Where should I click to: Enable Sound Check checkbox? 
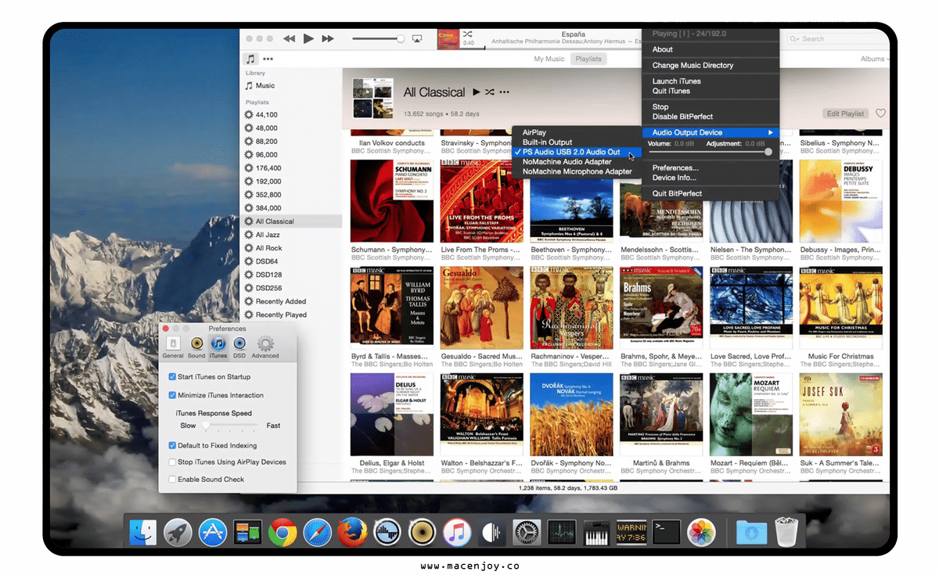click(173, 480)
